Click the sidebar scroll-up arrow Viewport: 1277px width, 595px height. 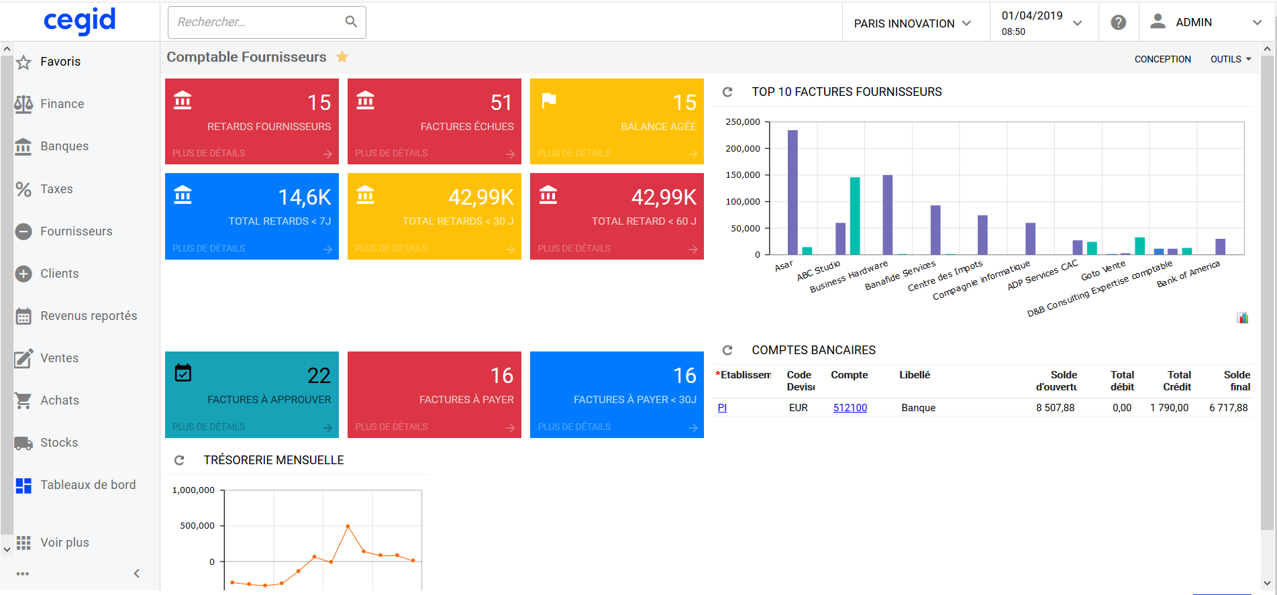point(7,48)
